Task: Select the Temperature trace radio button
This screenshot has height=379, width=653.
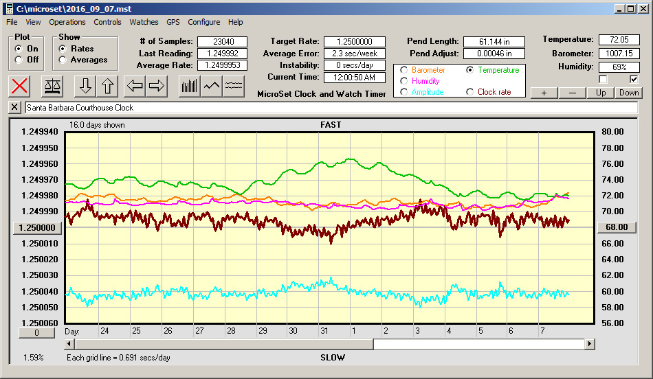Action: 469,70
